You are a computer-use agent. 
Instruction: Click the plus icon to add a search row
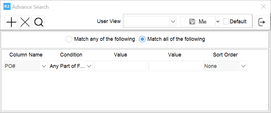11,22
